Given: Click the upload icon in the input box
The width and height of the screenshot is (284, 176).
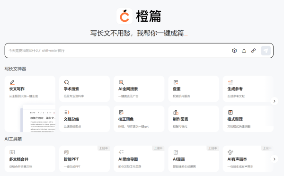Looking at the screenshot, I should (244, 51).
